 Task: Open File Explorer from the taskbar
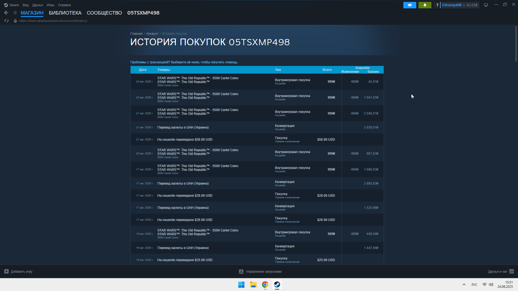[253, 285]
